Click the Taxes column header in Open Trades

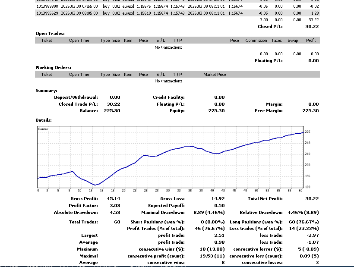276,41
